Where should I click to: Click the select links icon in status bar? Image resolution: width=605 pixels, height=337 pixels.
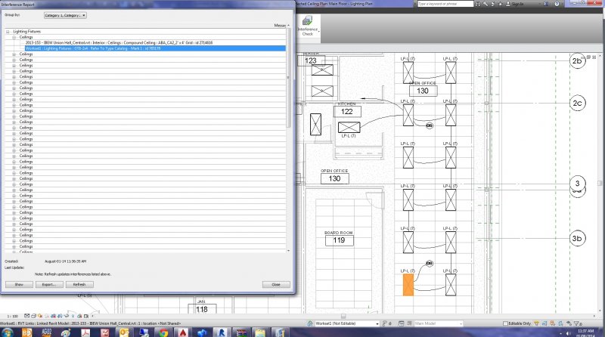point(537,323)
